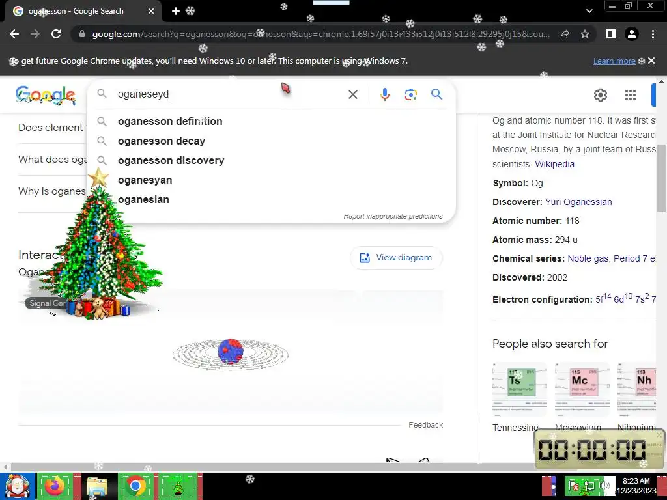Open File Explorer from the taskbar
Image resolution: width=667 pixels, height=500 pixels.
tap(96, 486)
